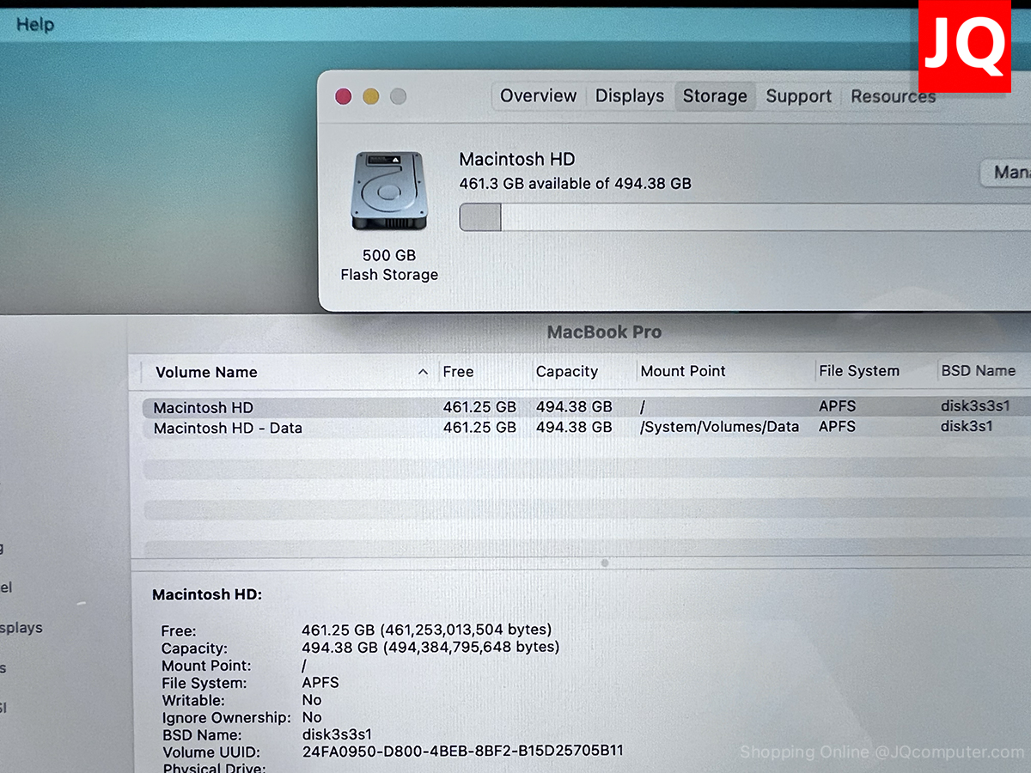Click '461.3 GB available of 494.38 GB' text
Image resolution: width=1031 pixels, height=773 pixels.
[575, 183]
